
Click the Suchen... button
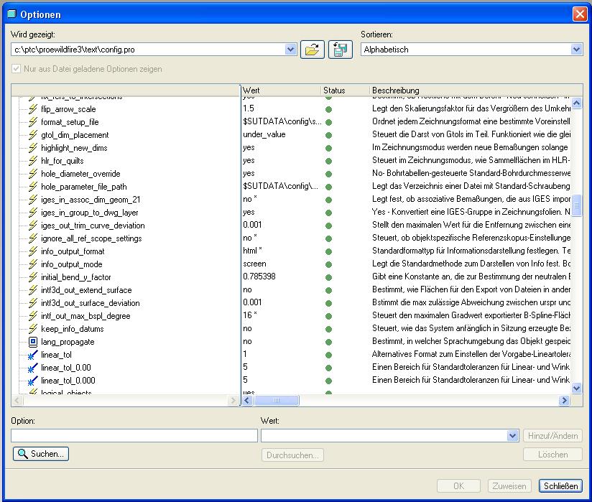pos(41,454)
